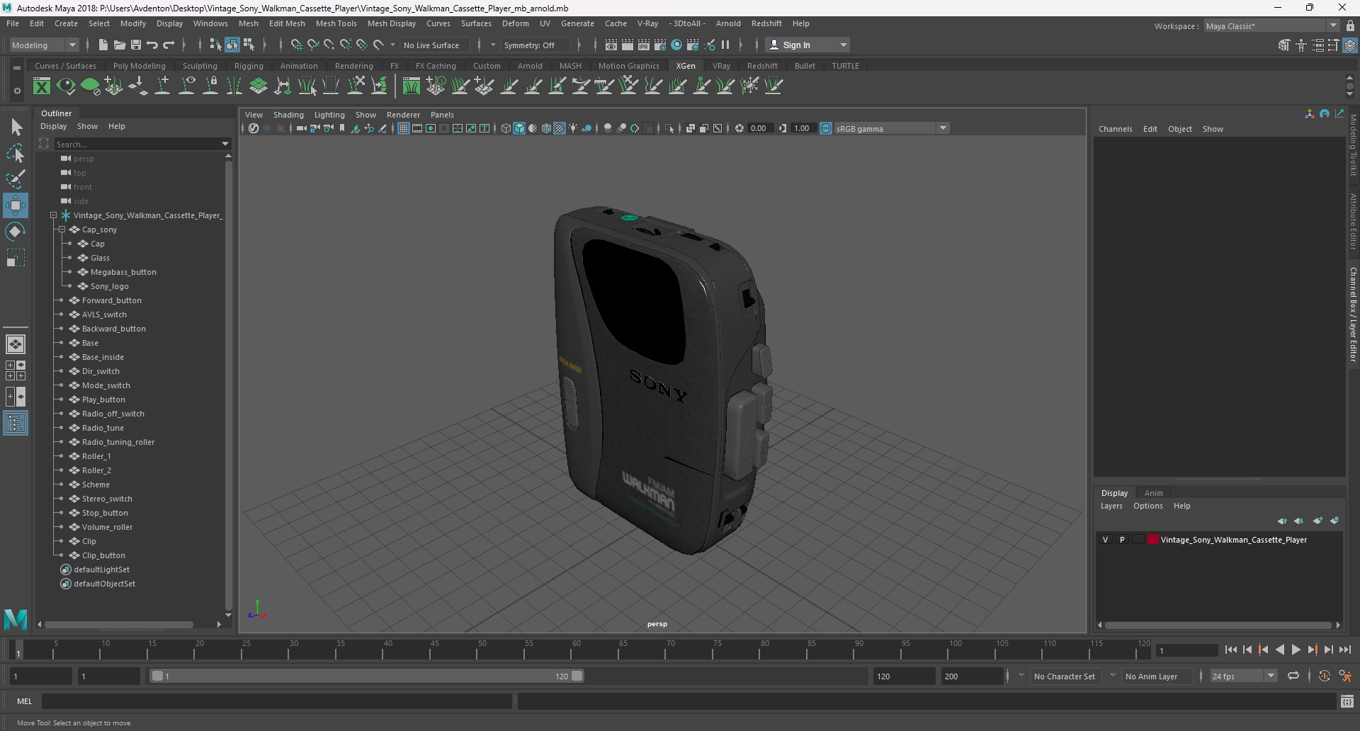Click the Render current frame clapper icon

pos(628,45)
